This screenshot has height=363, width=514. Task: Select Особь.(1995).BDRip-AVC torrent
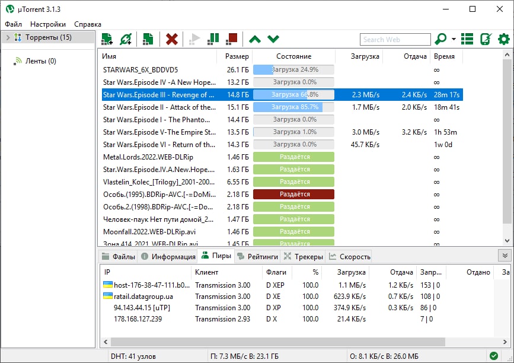[282, 194]
